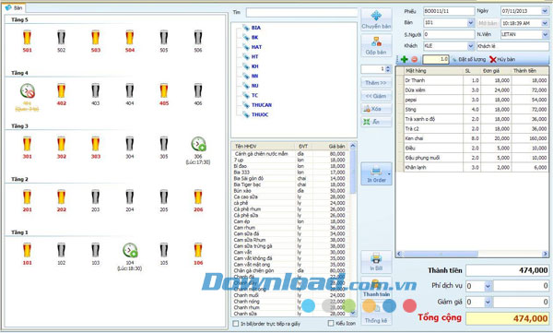Print order with In Order printer icon
553x333 pixels.
(x=376, y=172)
